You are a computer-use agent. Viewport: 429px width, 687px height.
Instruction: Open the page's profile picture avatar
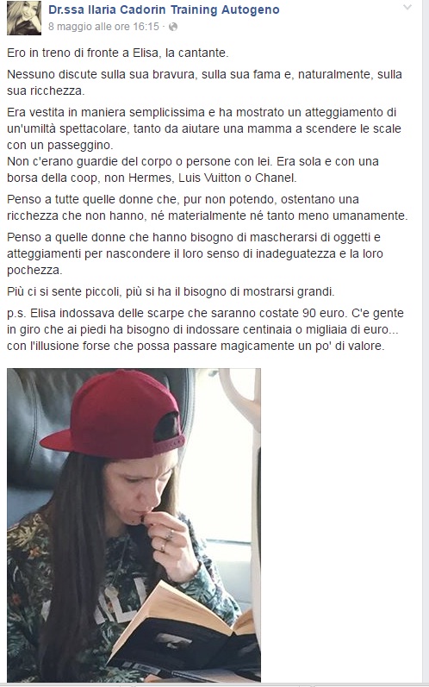tap(24, 18)
